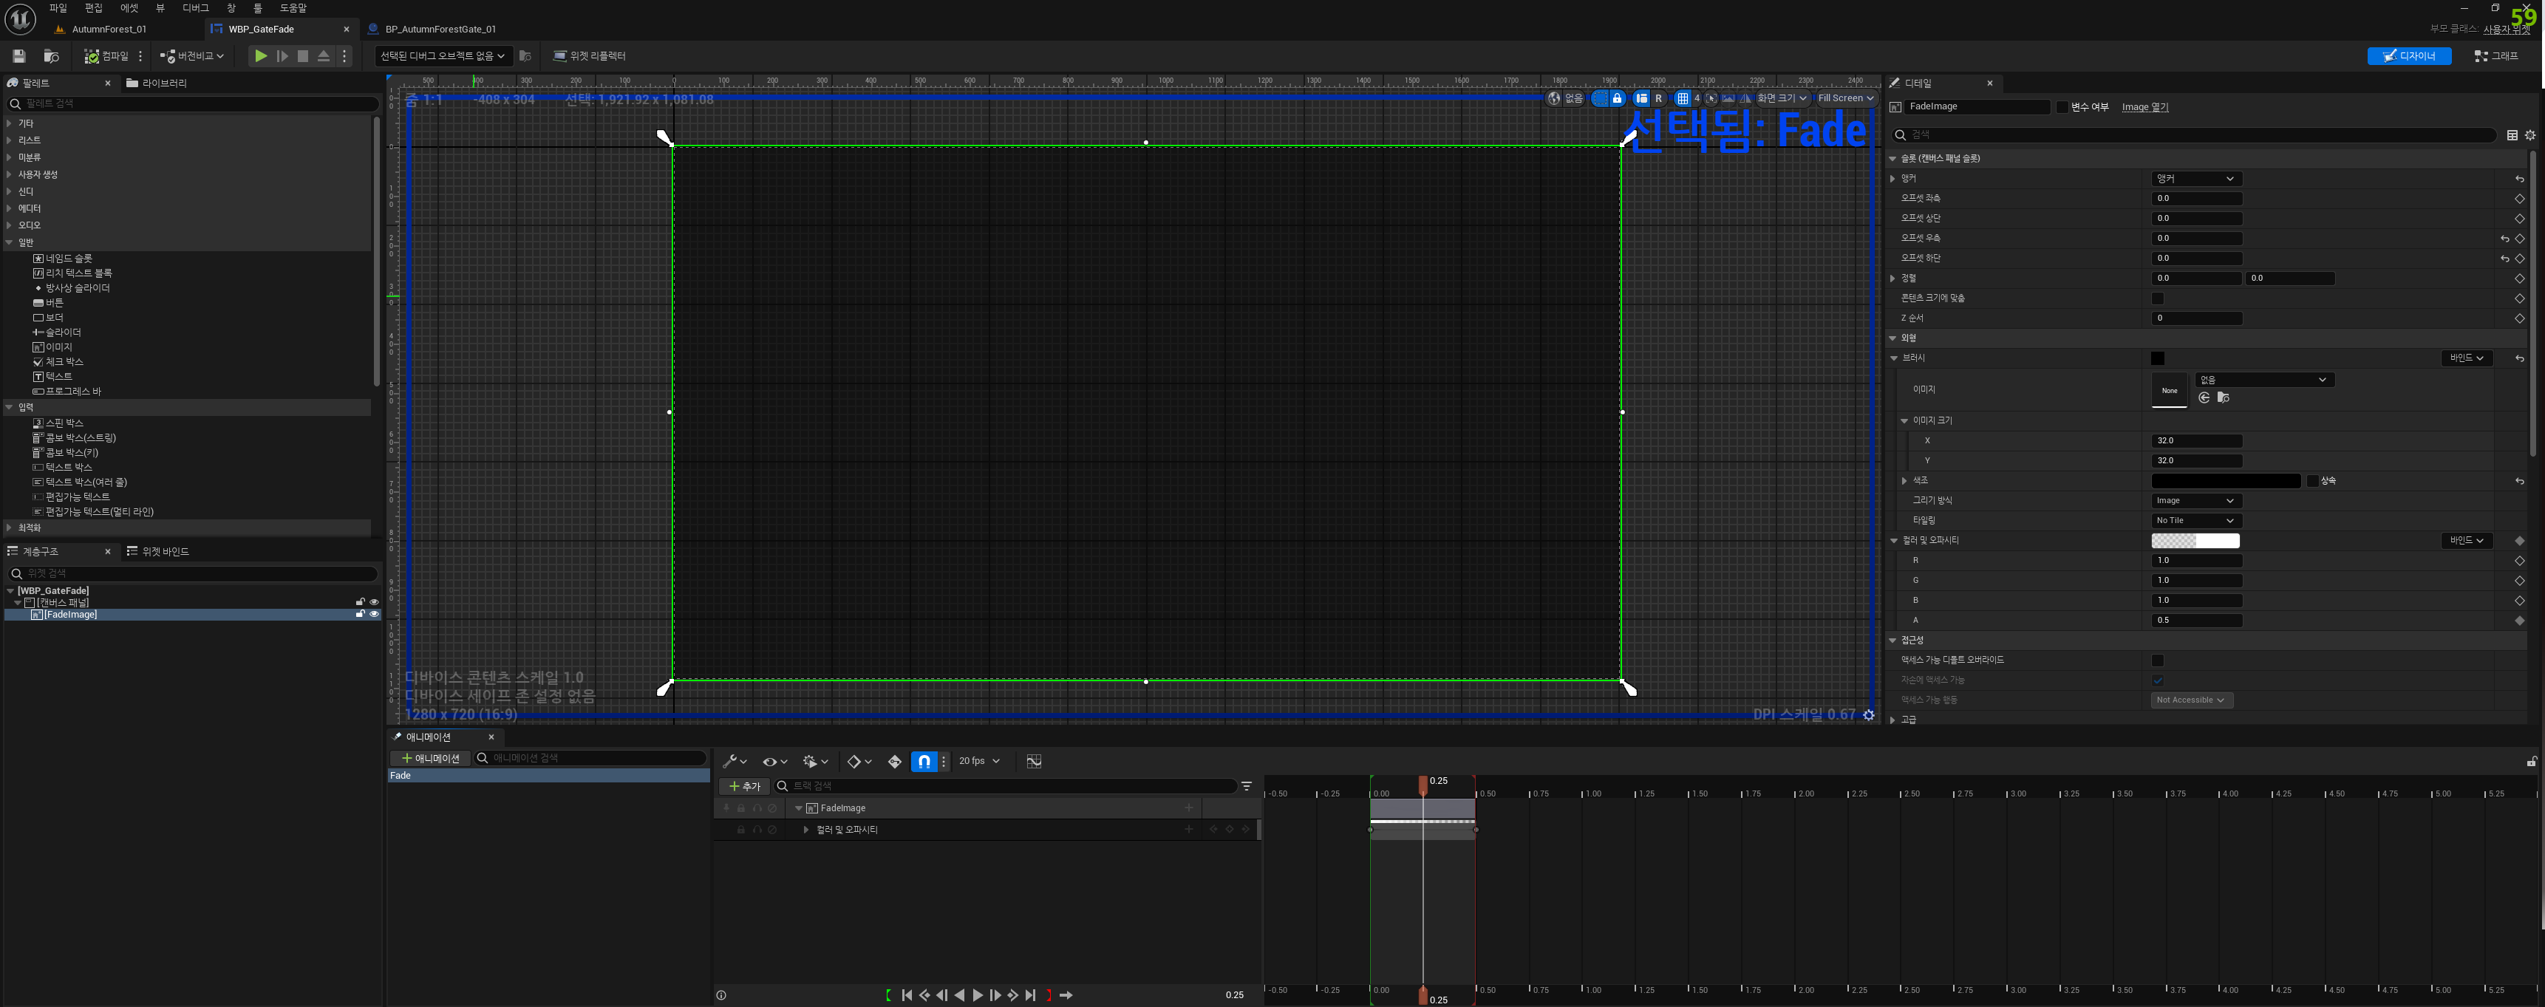Open details panel settings gear
This screenshot has width=2545, height=1007.
[x=2530, y=135]
